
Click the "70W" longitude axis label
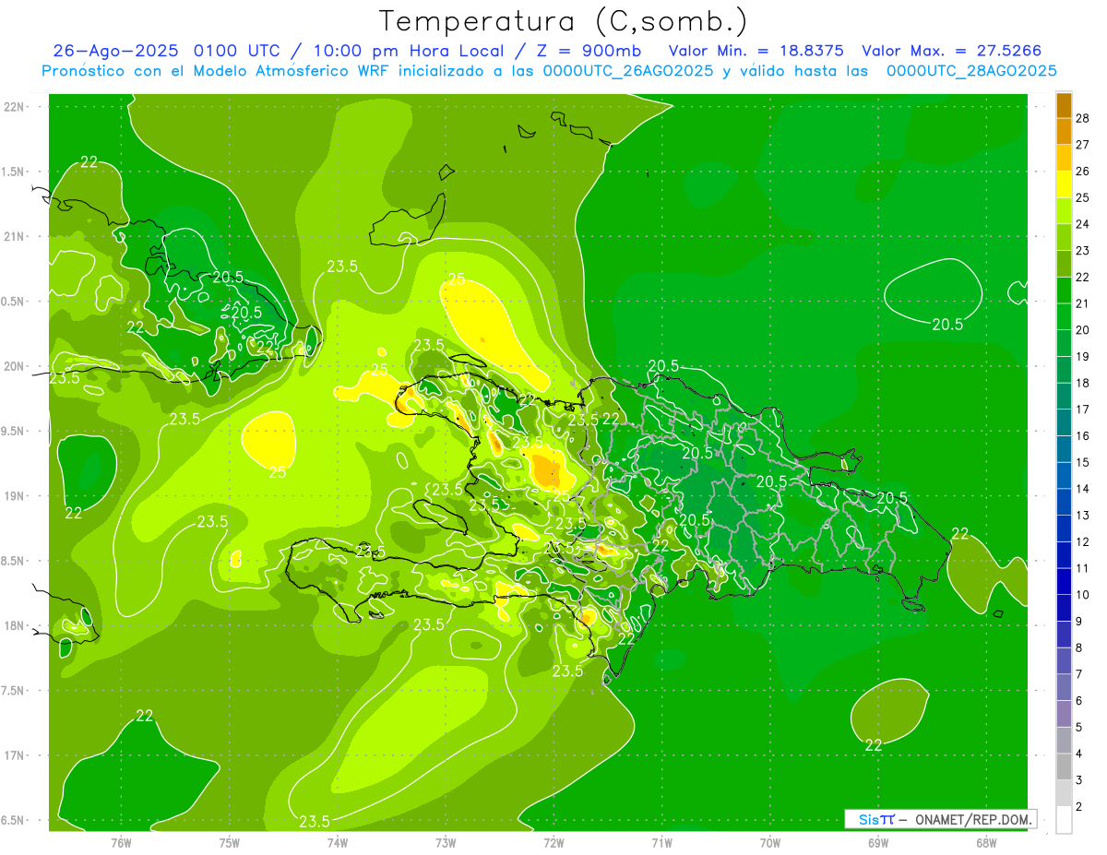point(770,842)
